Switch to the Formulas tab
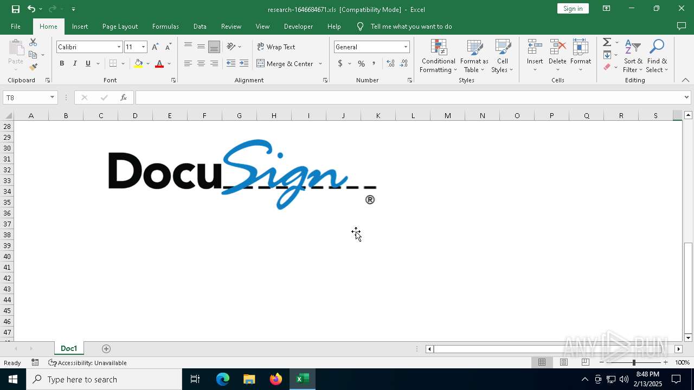694x390 pixels. point(165,26)
